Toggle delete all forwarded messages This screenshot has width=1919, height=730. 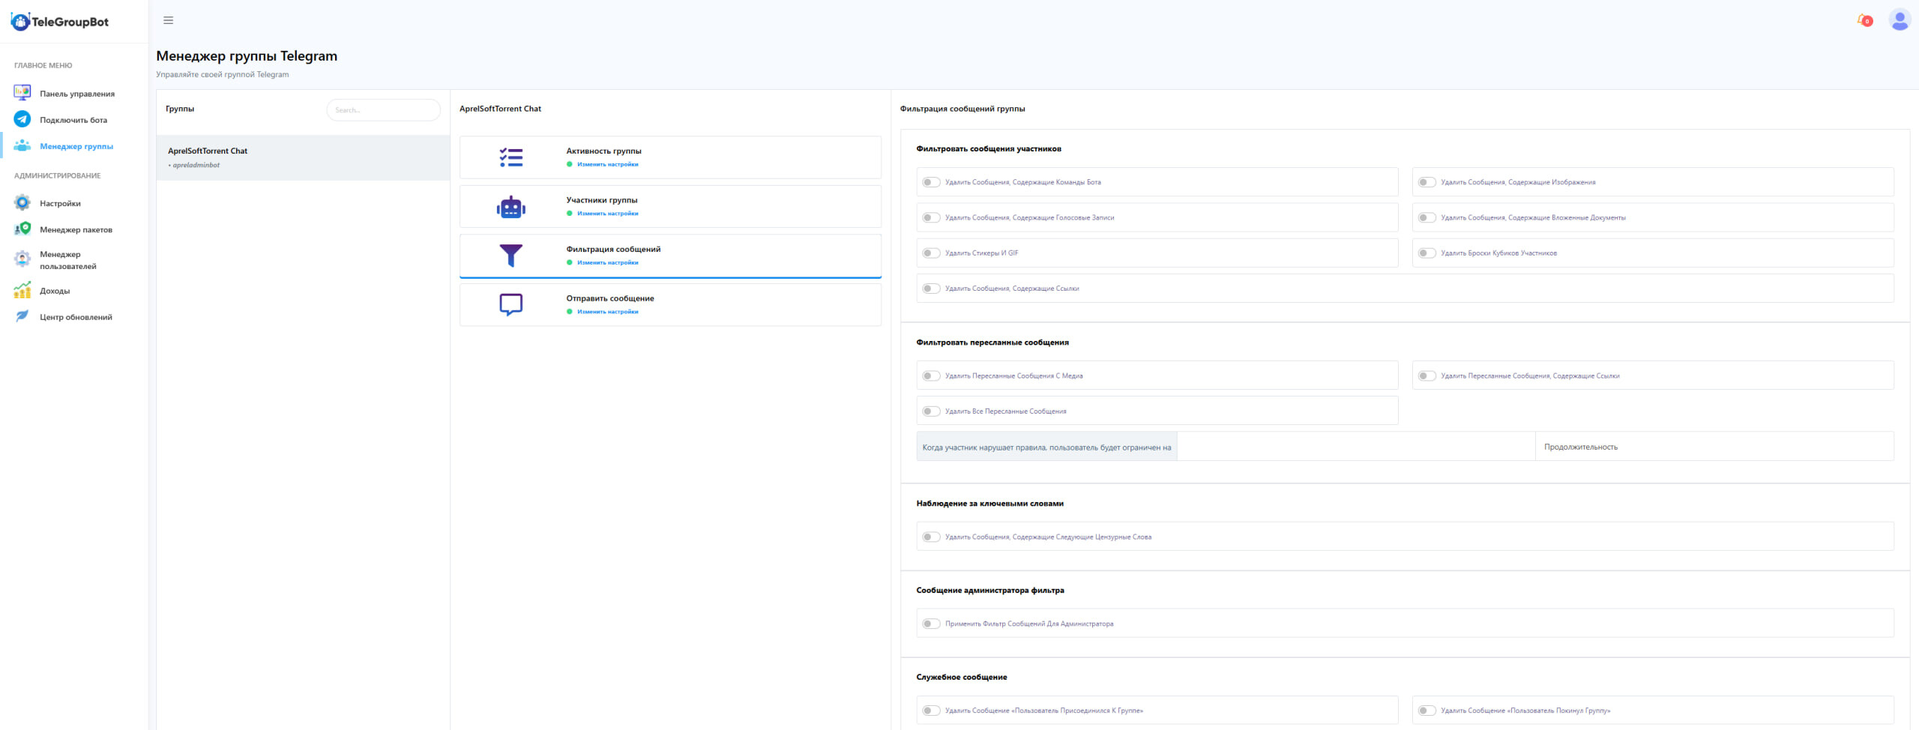(931, 411)
